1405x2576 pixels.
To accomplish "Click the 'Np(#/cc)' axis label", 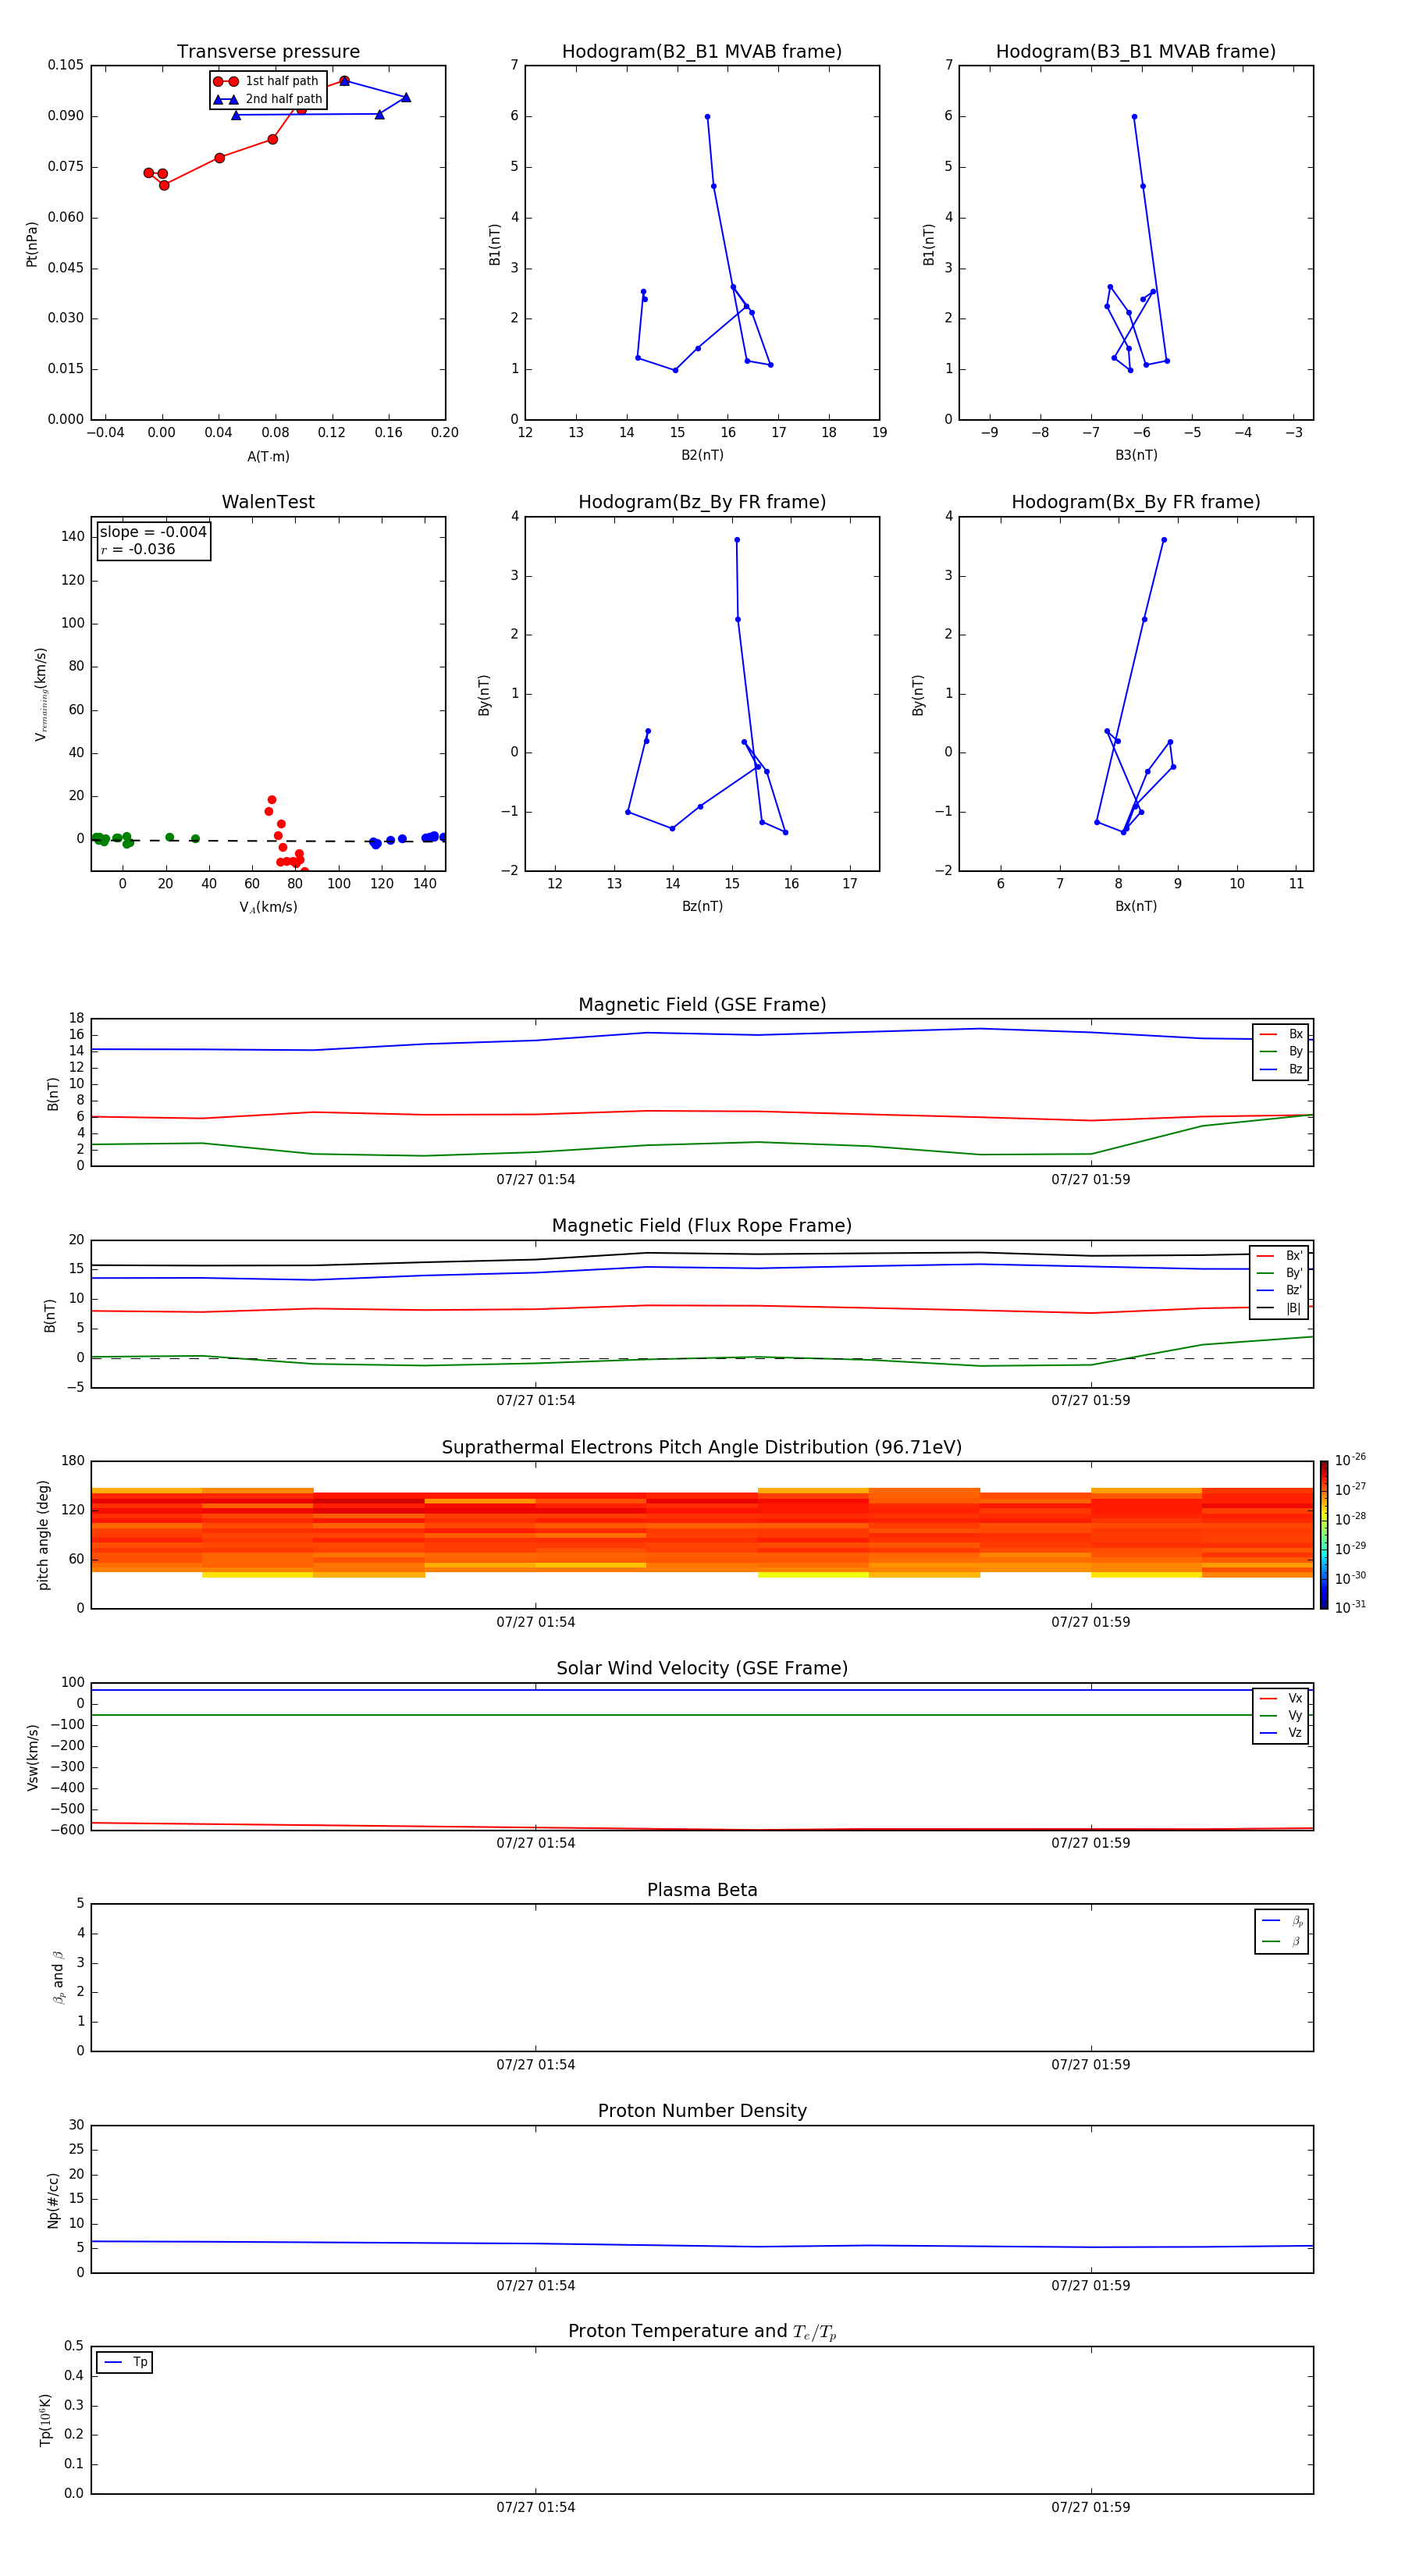I will tap(53, 2200).
